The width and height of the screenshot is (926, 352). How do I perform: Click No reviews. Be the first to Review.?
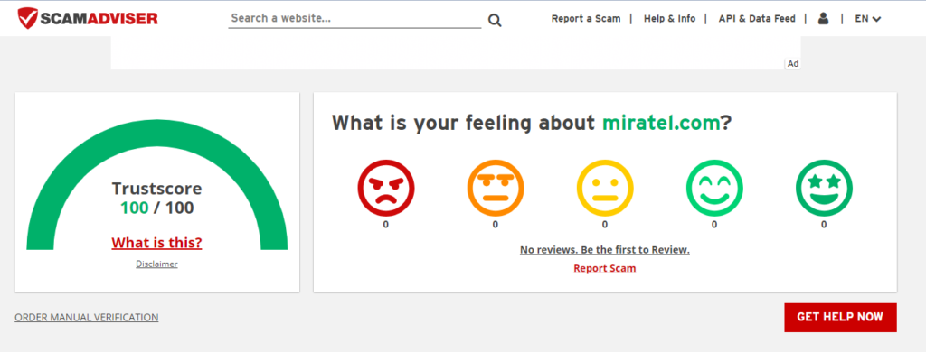pos(605,250)
